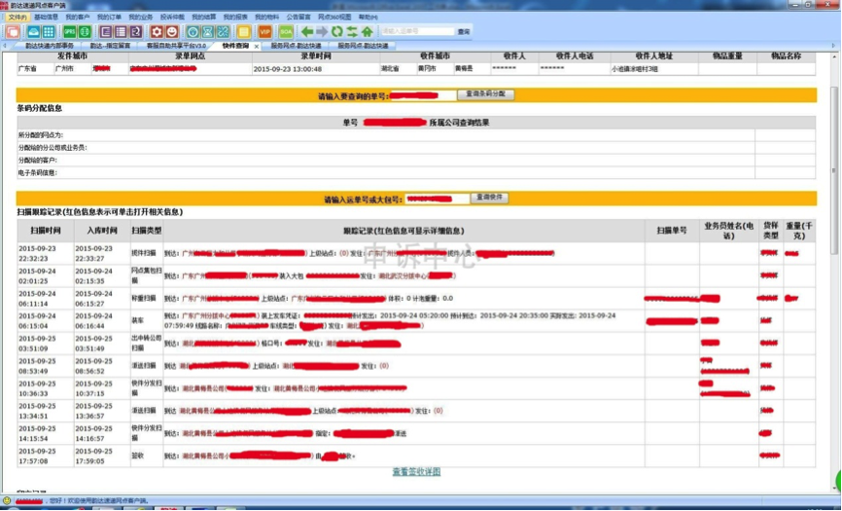Viewport: 842px width, 511px height.
Task: Click the red smiley face icon
Action: [171, 32]
